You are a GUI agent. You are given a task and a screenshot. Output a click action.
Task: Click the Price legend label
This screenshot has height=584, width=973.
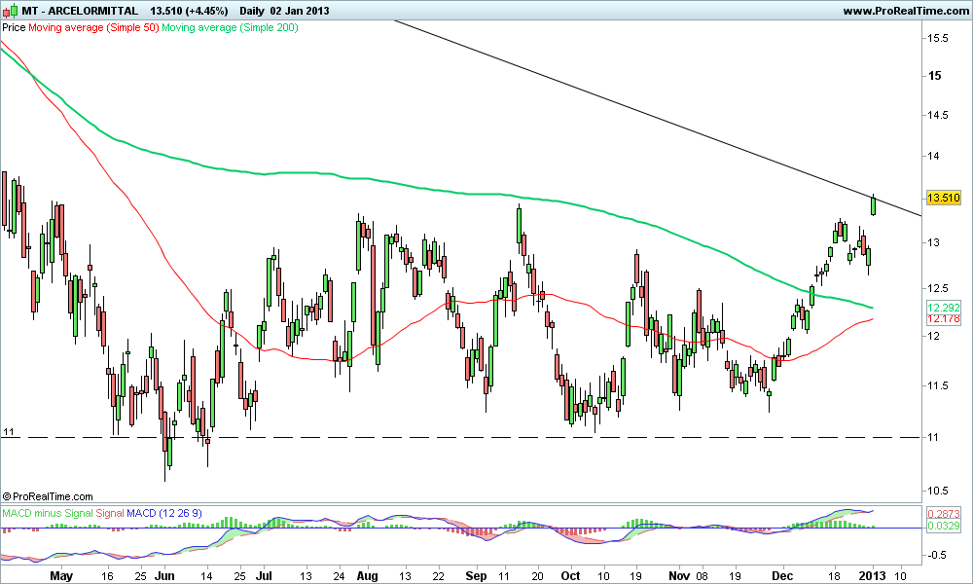pos(14,28)
